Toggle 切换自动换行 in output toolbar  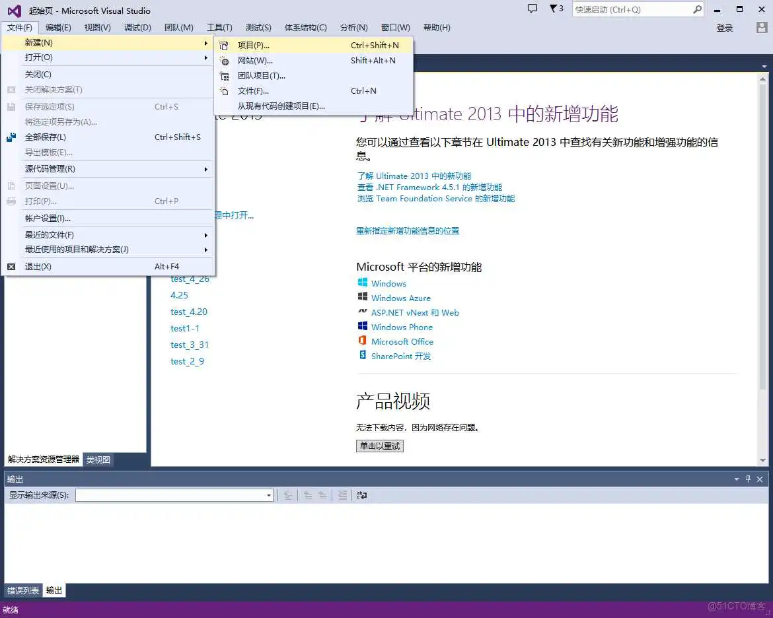(x=362, y=495)
